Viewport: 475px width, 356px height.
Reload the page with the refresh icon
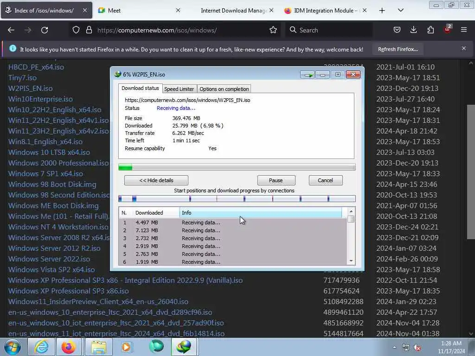tap(45, 30)
